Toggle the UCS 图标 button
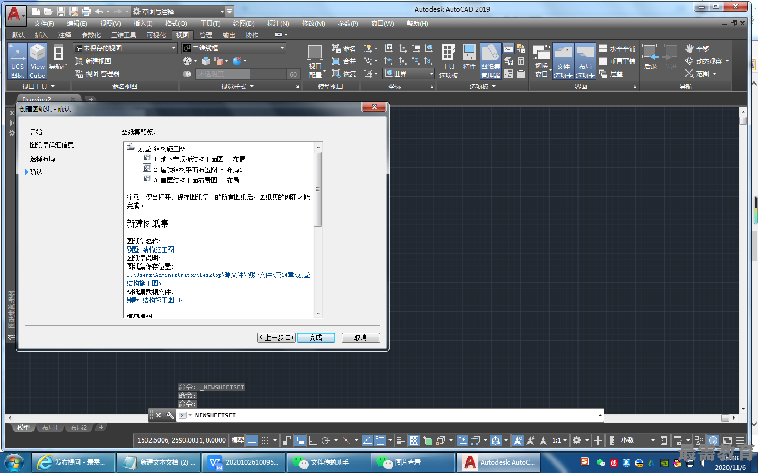 tap(17, 61)
